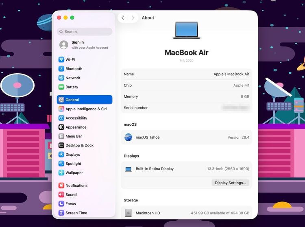305x227 pixels.
Task: Select the Wallpaper label in sidebar
Action: (74, 173)
